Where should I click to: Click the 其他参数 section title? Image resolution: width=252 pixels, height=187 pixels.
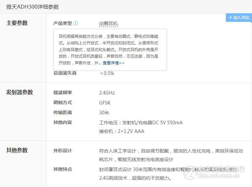(17, 150)
